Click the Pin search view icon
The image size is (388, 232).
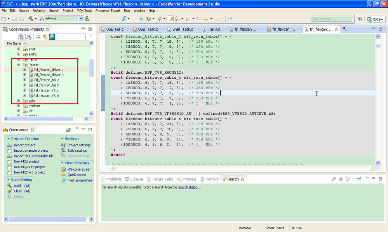click(x=358, y=179)
